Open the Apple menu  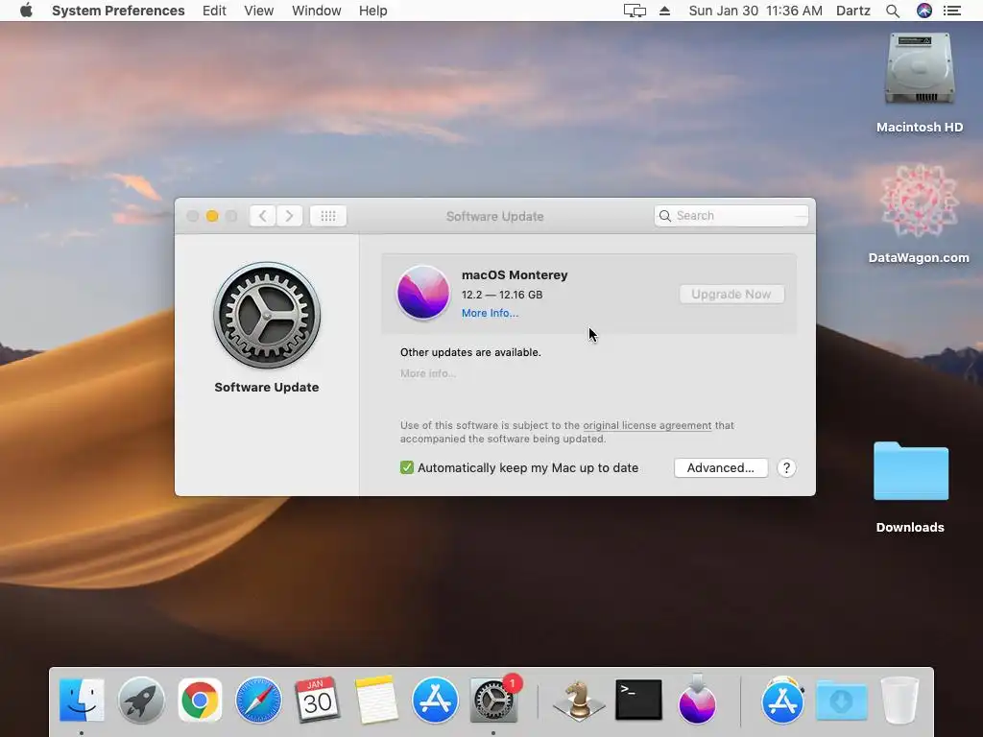[26, 11]
